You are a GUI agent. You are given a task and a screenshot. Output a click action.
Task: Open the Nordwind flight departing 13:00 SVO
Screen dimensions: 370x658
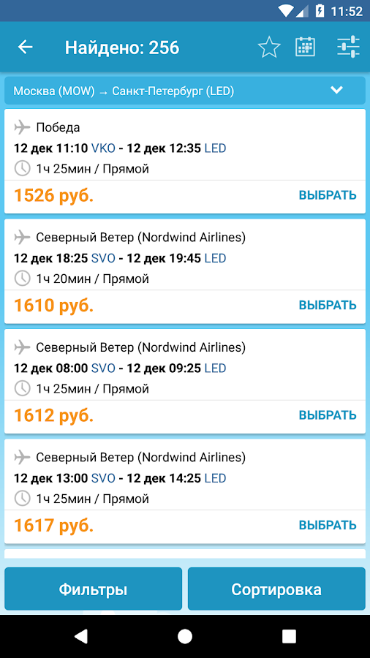coord(185,491)
